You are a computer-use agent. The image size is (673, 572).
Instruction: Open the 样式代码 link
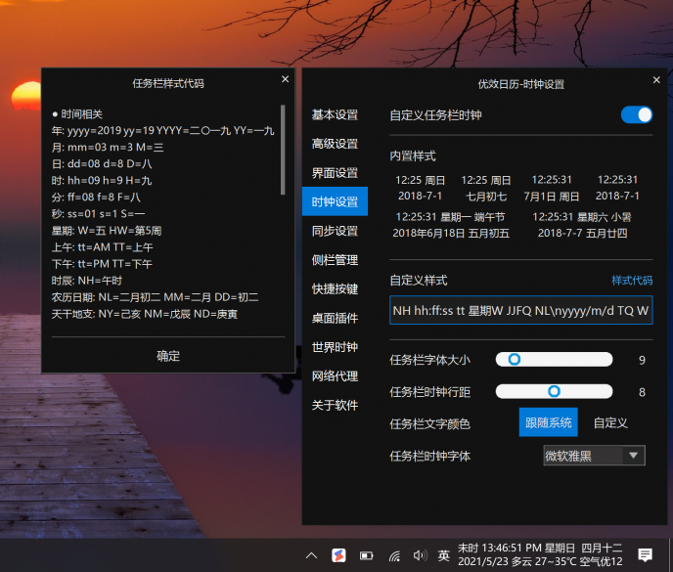click(632, 281)
